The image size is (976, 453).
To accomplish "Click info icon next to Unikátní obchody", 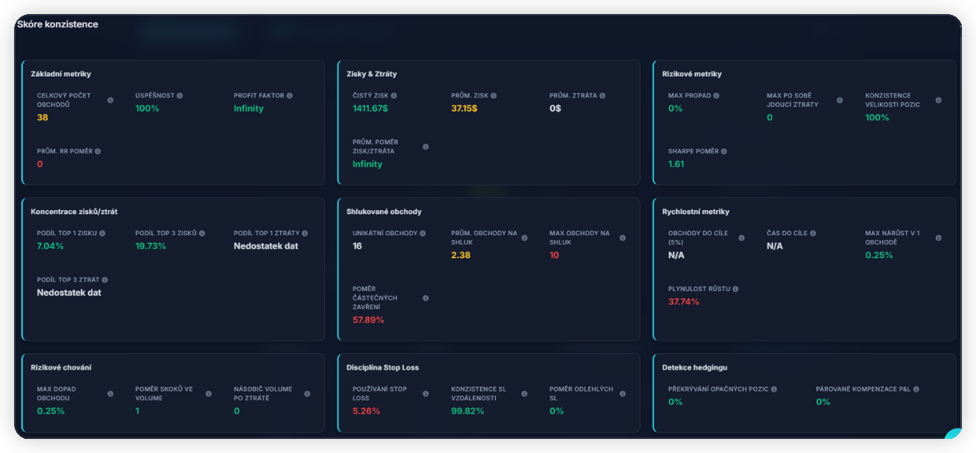I will click(422, 234).
